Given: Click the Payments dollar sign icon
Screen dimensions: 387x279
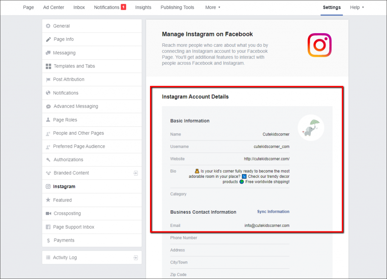Looking at the screenshot, I should pos(48,240).
